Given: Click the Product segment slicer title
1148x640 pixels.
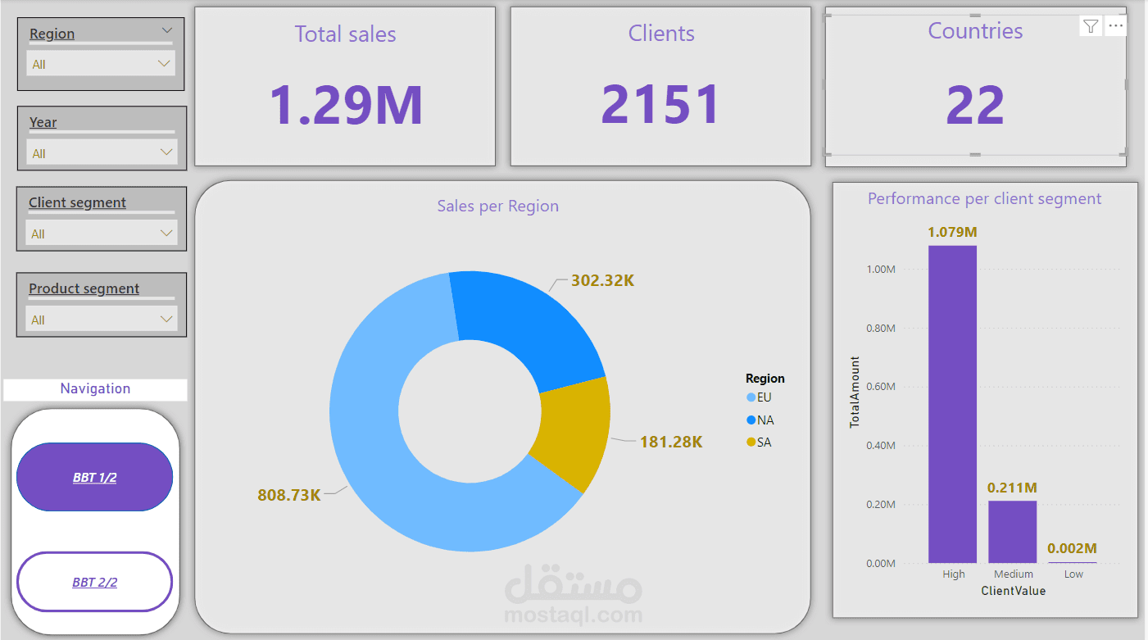Looking at the screenshot, I should point(84,288).
